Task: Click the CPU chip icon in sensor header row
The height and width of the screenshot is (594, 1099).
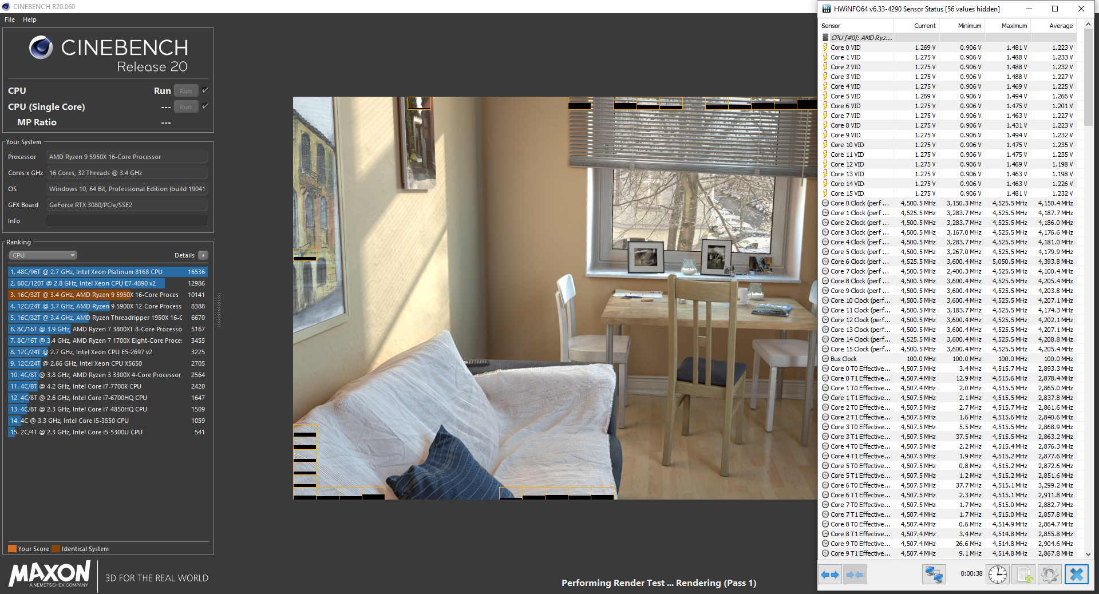Action: click(x=825, y=38)
